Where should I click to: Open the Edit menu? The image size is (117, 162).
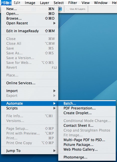[17, 3]
